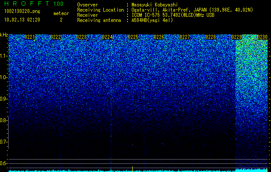Click the date stamp 10.02.13 02:20
271x172 pixels.
(x=22, y=20)
